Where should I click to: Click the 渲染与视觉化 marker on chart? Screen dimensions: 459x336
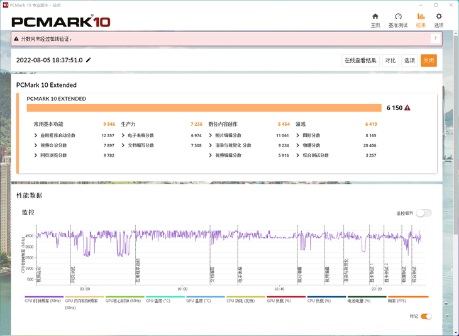coord(346,271)
